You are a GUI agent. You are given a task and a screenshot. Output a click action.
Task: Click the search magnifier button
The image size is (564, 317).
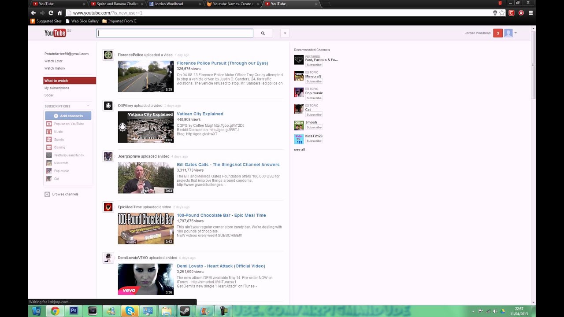point(263,33)
